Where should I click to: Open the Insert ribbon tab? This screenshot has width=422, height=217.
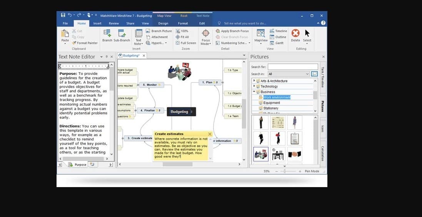[x=97, y=23]
